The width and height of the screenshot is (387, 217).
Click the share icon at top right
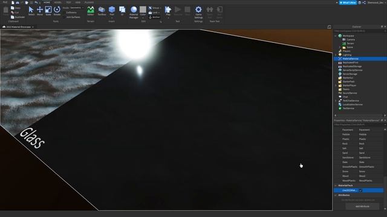point(364,2)
